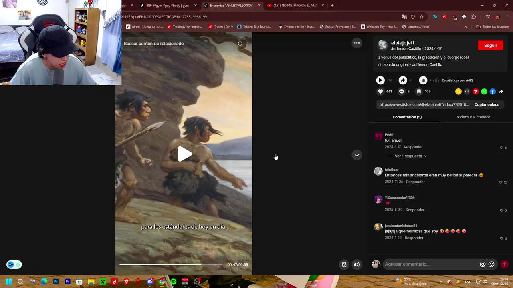Open the Chrome extensions puzzle icon
Screen dimensions: 513x288
(473, 17)
